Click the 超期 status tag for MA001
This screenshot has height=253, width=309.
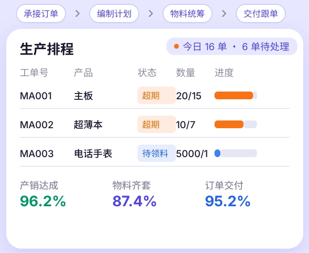click(x=157, y=95)
